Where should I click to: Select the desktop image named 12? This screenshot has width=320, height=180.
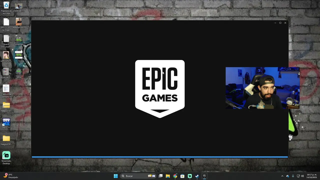coord(19,57)
